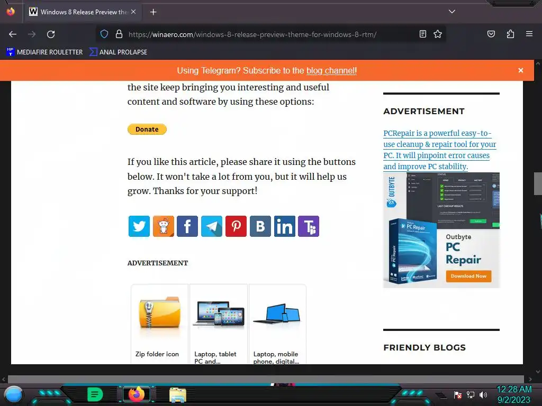Viewport: 542px width, 406px height.
Task: Open the Outbyte PC Repair ad image
Action: coord(441,230)
